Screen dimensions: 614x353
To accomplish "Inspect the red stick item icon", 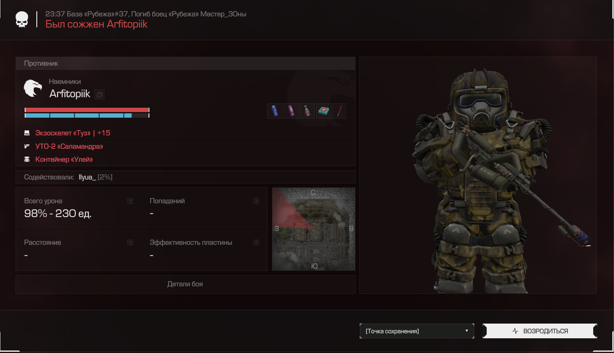I will [x=339, y=111].
